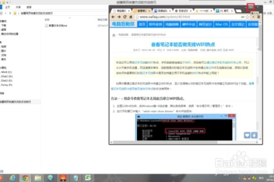Click the back-to-top arrow icon on the page
Viewport: 274px width, 182px height.
(254, 135)
